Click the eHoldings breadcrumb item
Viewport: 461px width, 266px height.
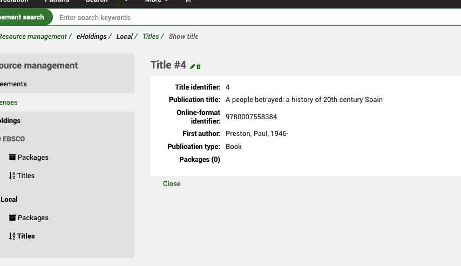pos(91,37)
